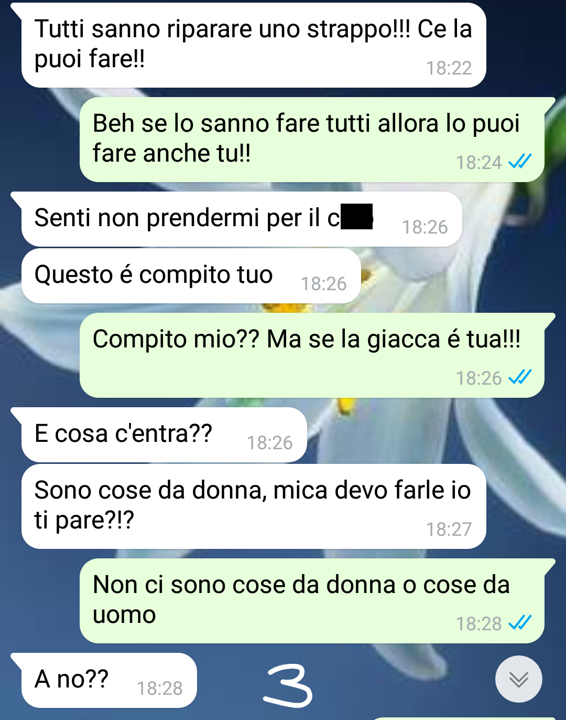Select the message 'Tutti sanno riparare uno strappo!!!'
The image size is (566, 720).
(x=254, y=45)
